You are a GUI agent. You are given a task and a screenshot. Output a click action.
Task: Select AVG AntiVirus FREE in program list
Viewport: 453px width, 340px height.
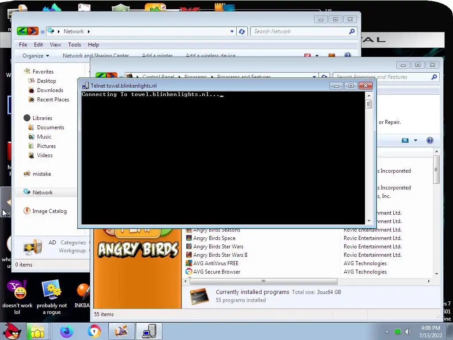click(215, 263)
